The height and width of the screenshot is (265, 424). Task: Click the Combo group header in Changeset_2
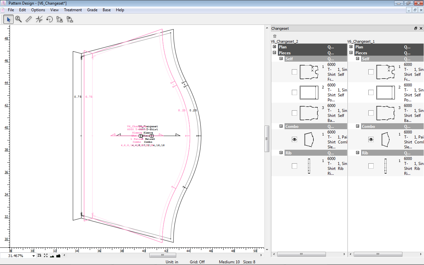pyautogui.click(x=292, y=127)
